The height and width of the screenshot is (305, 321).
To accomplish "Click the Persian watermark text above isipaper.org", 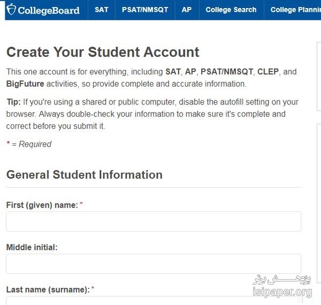I will (282, 279).
